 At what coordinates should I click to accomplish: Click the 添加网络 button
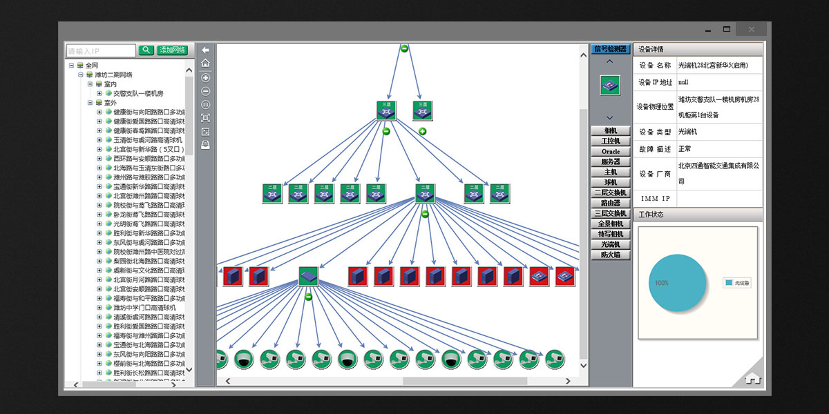[x=172, y=50]
